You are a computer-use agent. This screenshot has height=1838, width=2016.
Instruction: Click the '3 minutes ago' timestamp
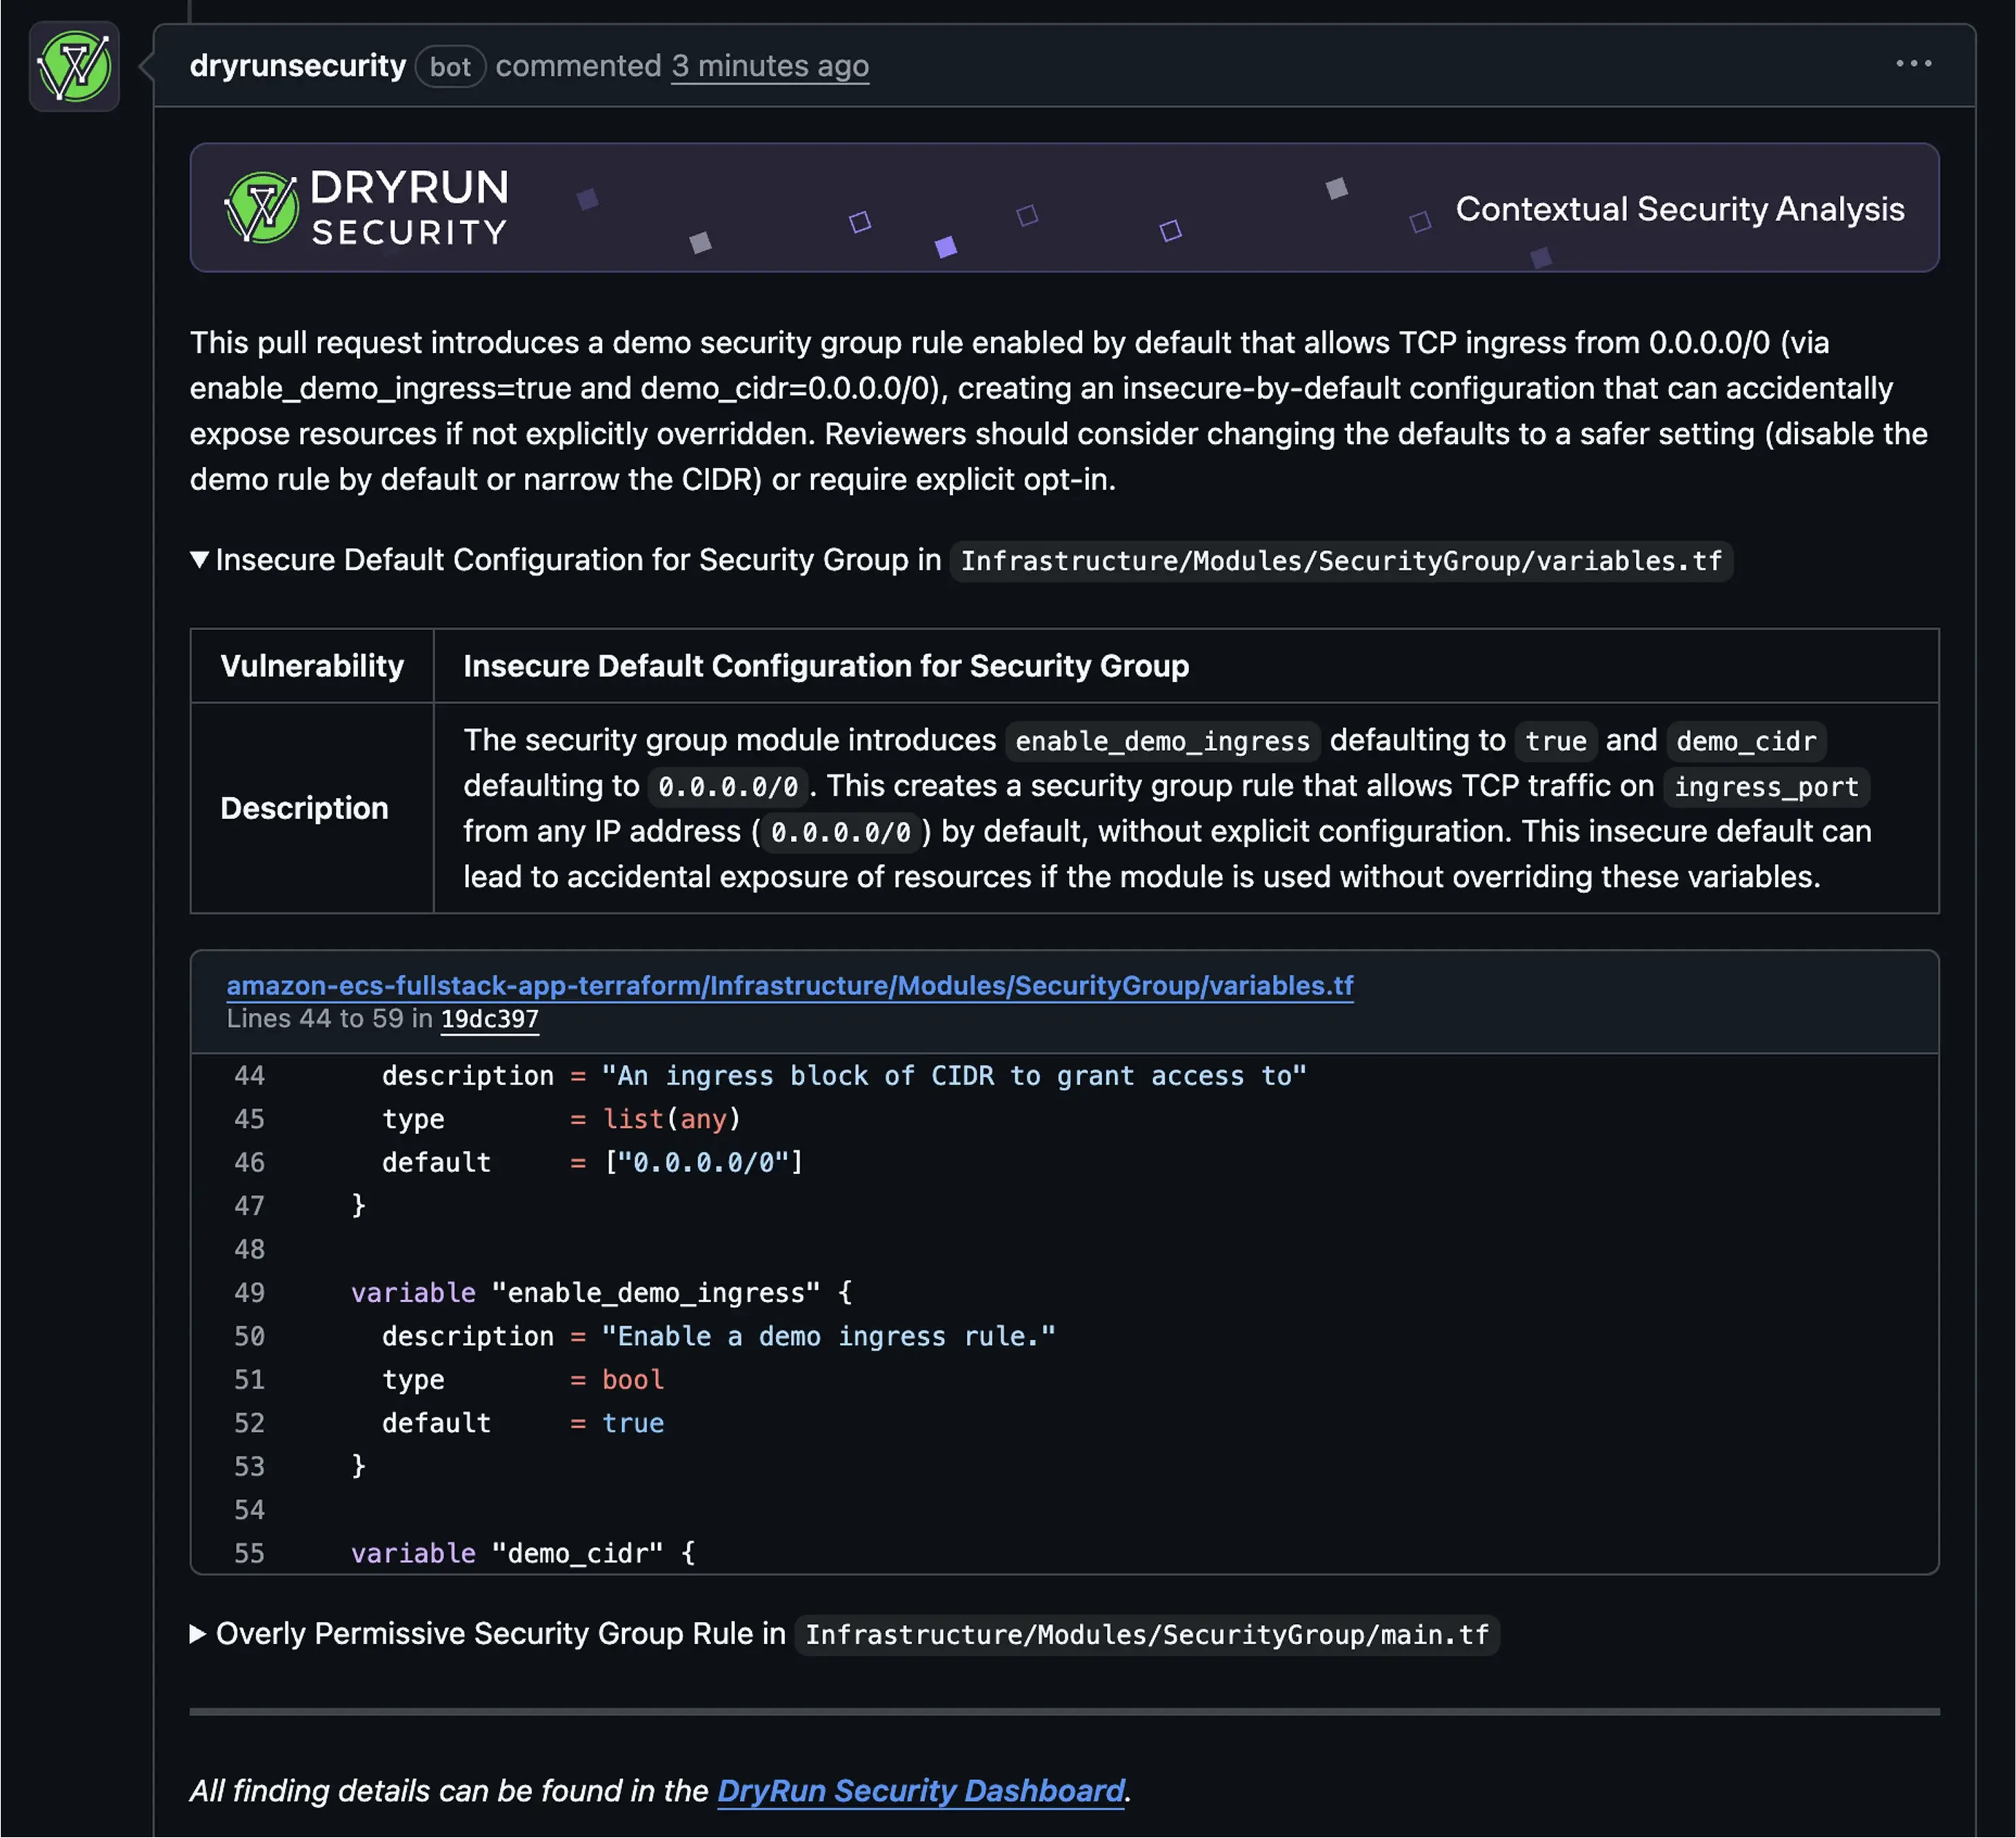pyautogui.click(x=769, y=66)
